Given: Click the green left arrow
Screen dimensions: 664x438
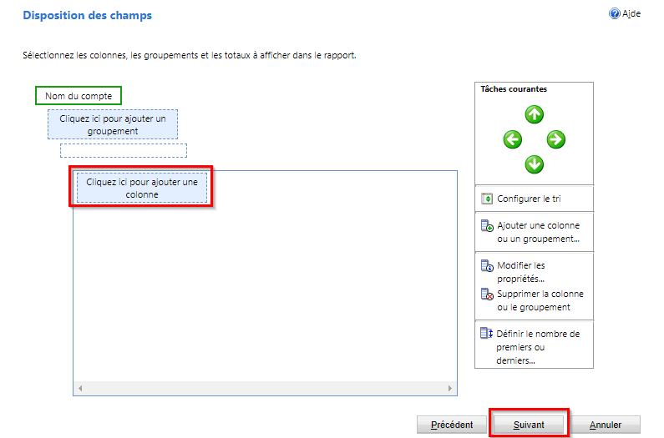Looking at the screenshot, I should 512,139.
